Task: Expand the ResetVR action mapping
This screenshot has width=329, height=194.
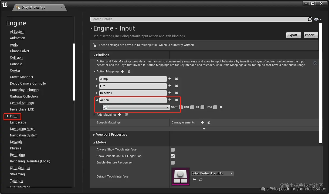Action: point(97,93)
